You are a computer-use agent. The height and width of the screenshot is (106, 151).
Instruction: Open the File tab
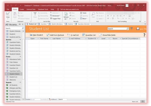(8, 9)
